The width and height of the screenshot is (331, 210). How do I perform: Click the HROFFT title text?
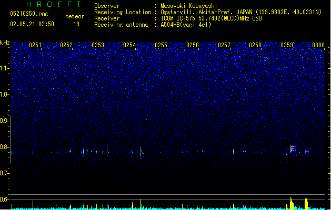pyautogui.click(x=54, y=4)
